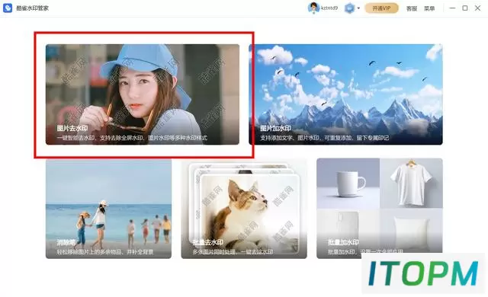Click the white T-shirt product image

click(x=411, y=184)
